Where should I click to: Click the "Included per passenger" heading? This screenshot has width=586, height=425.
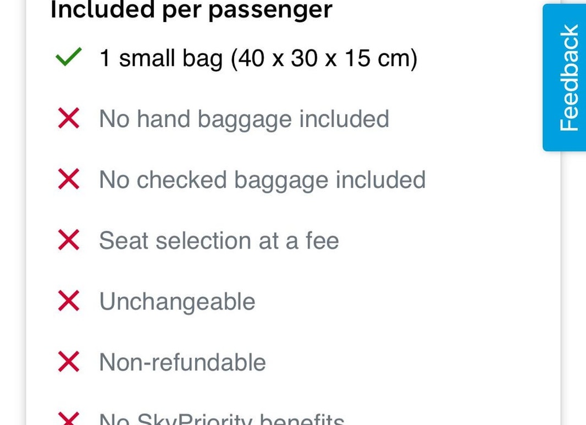[x=191, y=10]
